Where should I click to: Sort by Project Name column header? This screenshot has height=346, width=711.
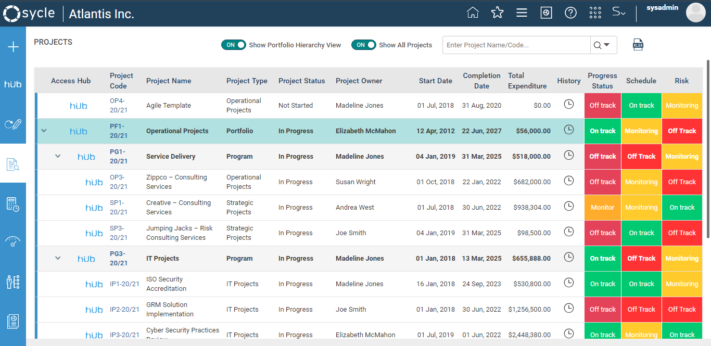[169, 81]
